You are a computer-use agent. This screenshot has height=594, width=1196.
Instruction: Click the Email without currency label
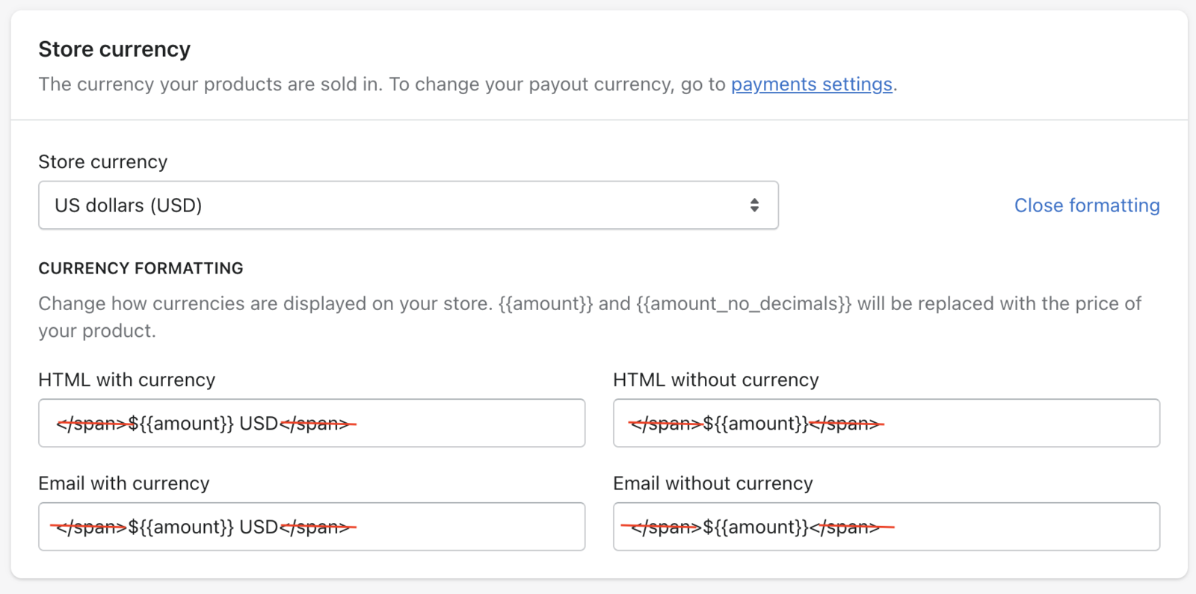(x=712, y=483)
